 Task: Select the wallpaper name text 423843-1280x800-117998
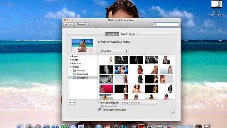[113, 42]
